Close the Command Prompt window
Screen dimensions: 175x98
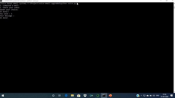point(173,1)
